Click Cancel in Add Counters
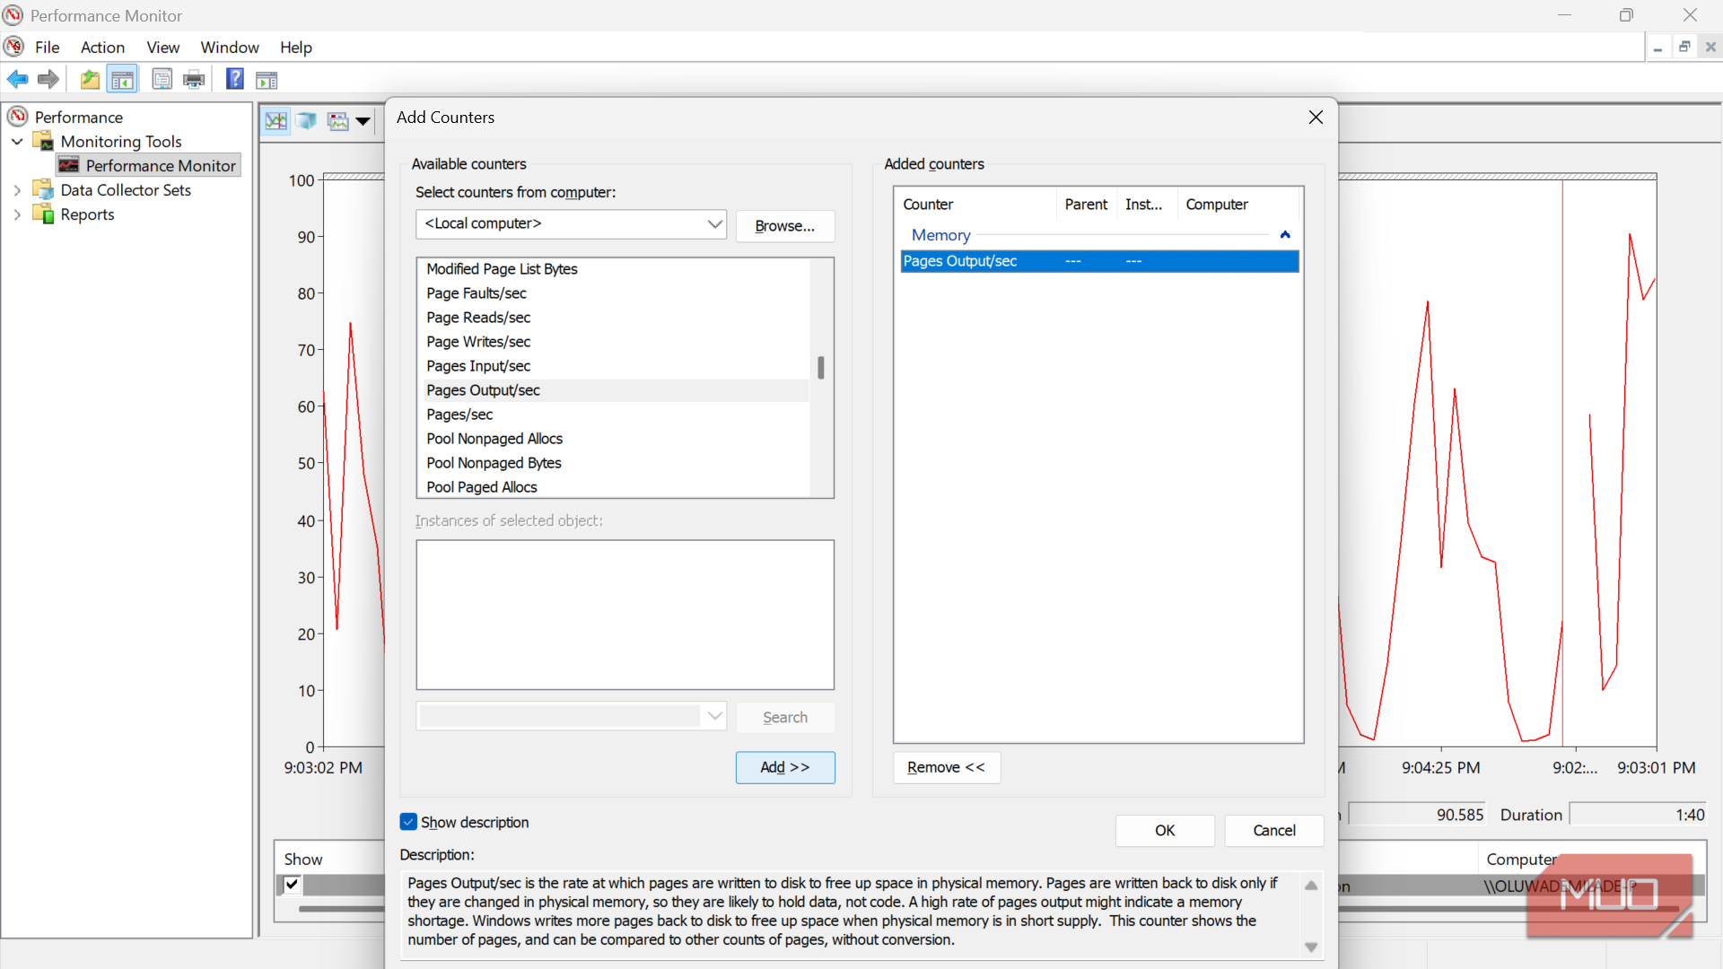 [1274, 831]
